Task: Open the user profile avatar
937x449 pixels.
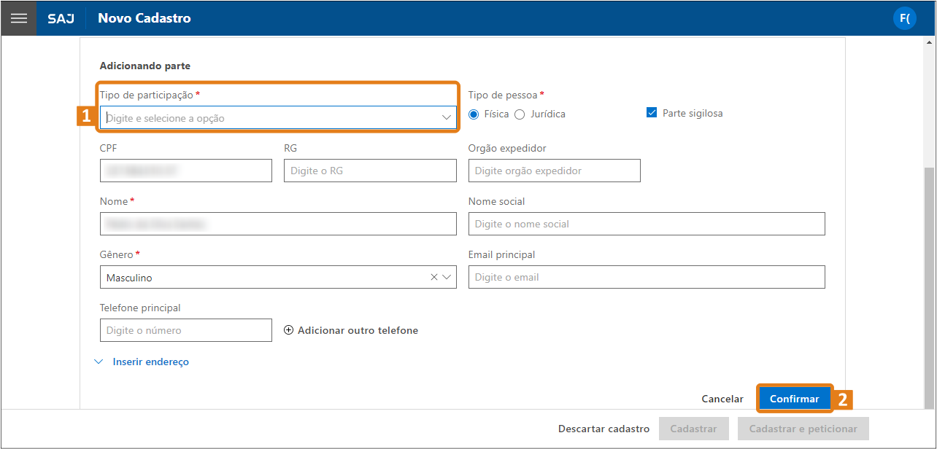Action: [904, 18]
